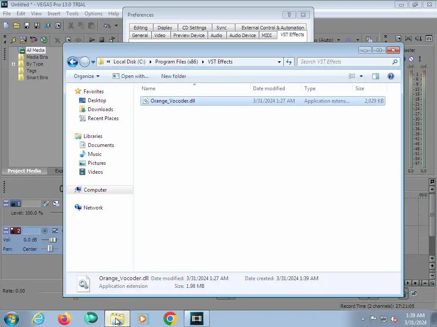Viewport: 437px width, 327px height.
Task: Switch to Audio Device preferences tab
Action: coord(242,35)
